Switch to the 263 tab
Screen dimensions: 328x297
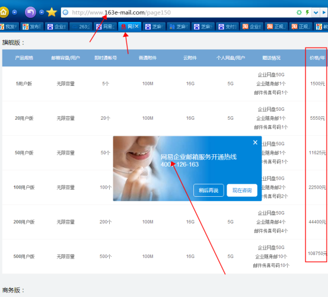[81, 27]
